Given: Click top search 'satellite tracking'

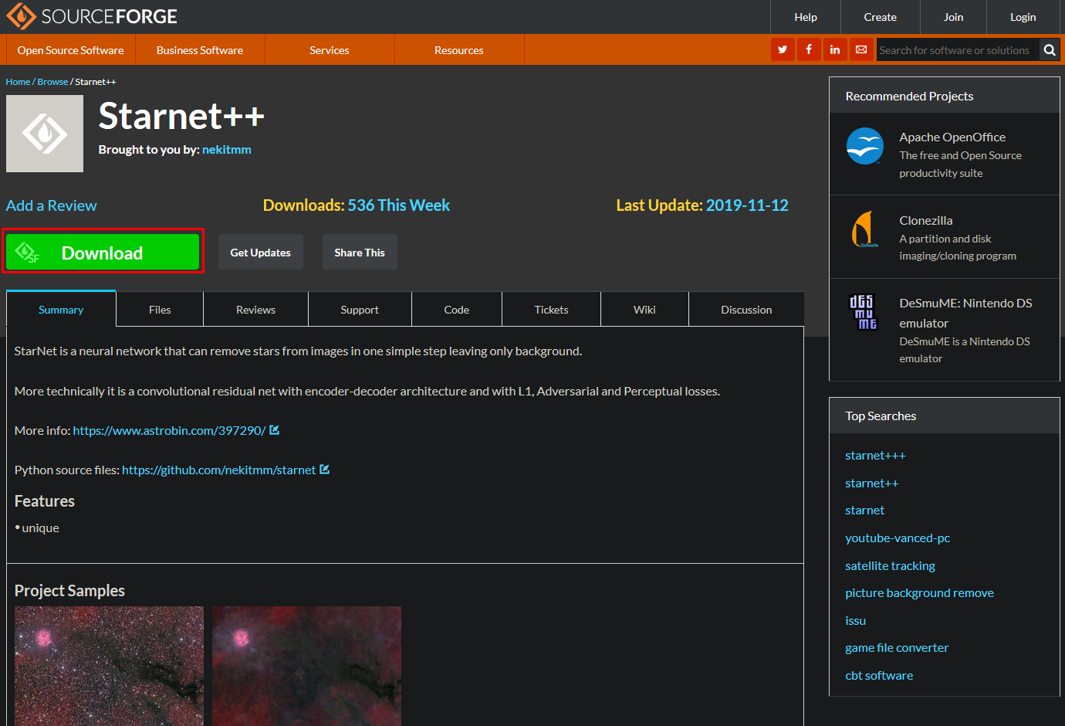Looking at the screenshot, I should click(890, 566).
